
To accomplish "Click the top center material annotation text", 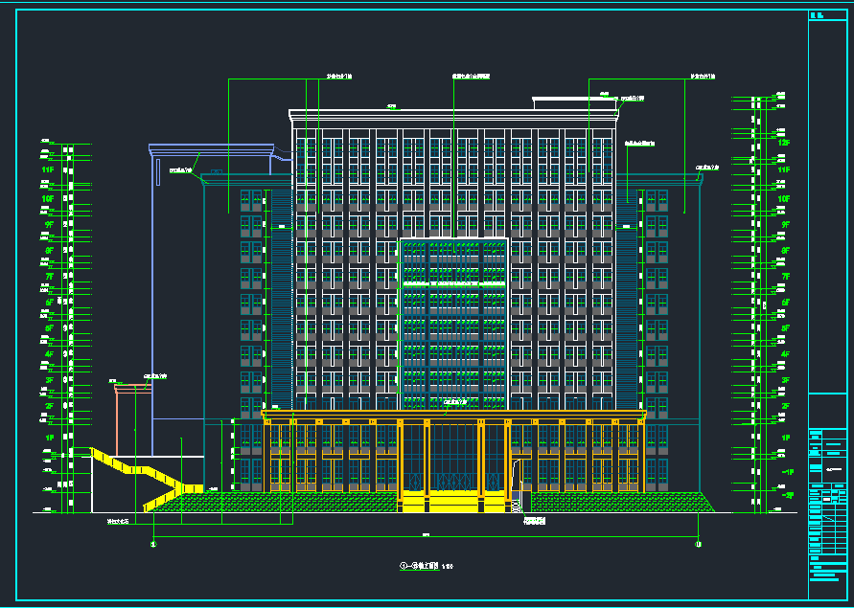I will [x=471, y=76].
